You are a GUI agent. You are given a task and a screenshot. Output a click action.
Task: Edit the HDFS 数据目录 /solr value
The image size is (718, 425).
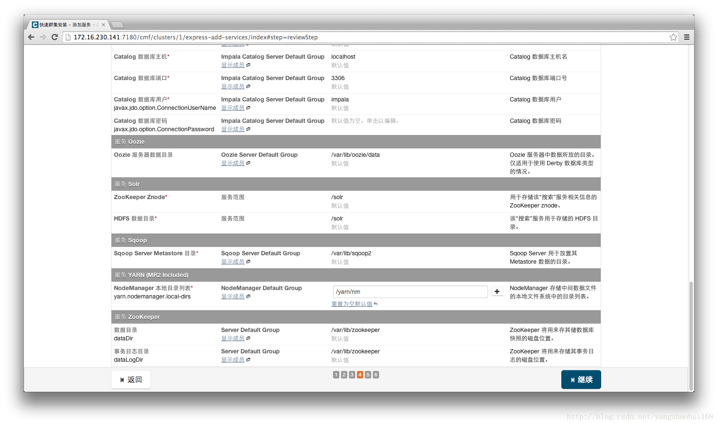337,218
